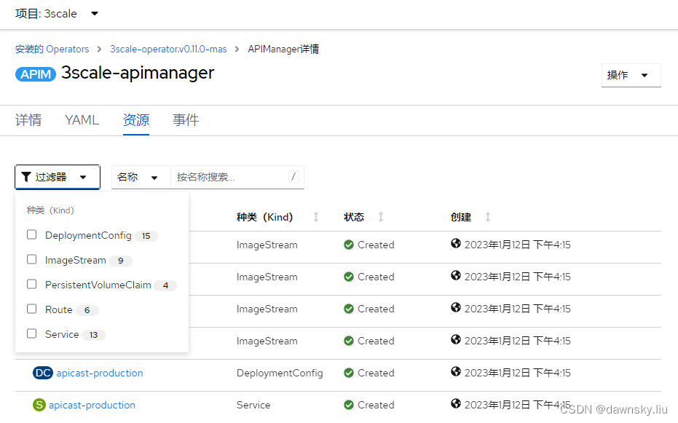Click sort arrows on 创建 column
Viewport: 678px width, 423px height.
pos(488,217)
